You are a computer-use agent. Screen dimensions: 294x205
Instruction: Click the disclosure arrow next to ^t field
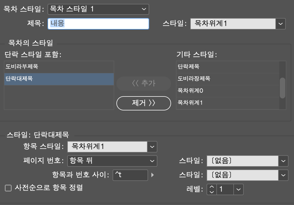[152, 175]
